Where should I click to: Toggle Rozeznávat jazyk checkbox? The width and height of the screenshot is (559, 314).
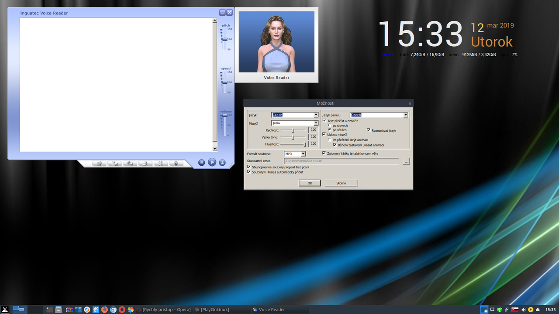coord(369,130)
